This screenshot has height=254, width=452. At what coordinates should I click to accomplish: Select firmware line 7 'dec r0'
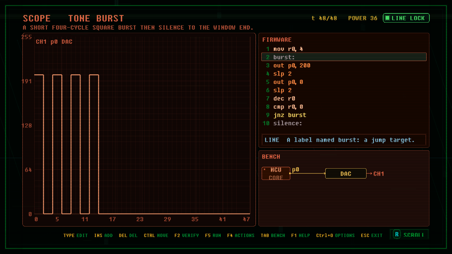344,98
